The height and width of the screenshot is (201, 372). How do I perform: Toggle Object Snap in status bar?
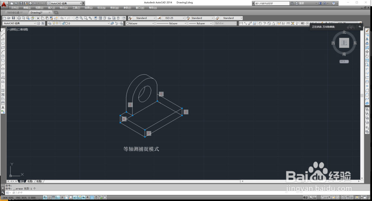[66, 197]
